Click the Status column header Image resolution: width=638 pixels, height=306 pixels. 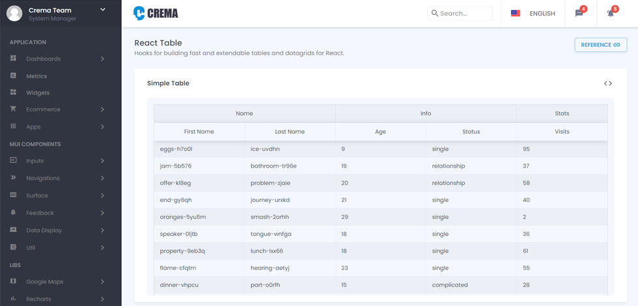coord(471,131)
